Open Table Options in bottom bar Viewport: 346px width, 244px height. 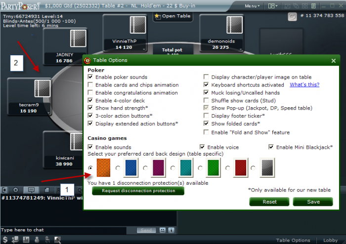pos(293,240)
